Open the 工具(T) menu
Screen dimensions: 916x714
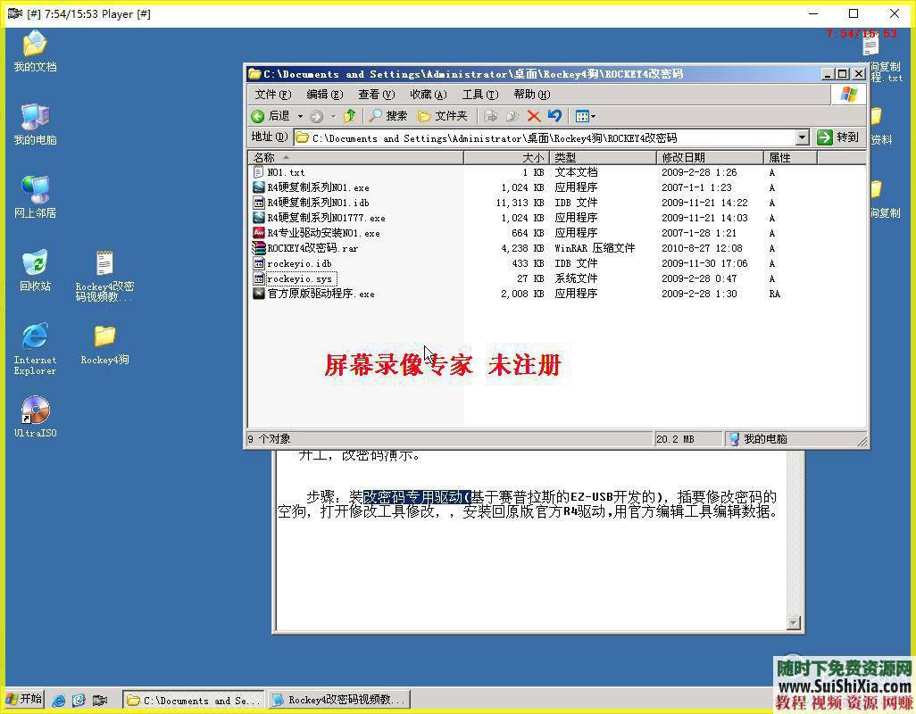[479, 95]
